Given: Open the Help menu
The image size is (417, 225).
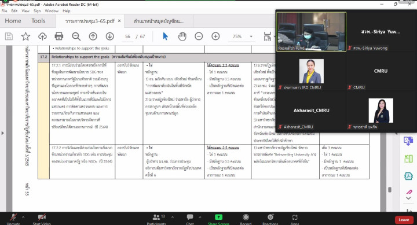Looking at the screenshot, I should [x=67, y=11].
